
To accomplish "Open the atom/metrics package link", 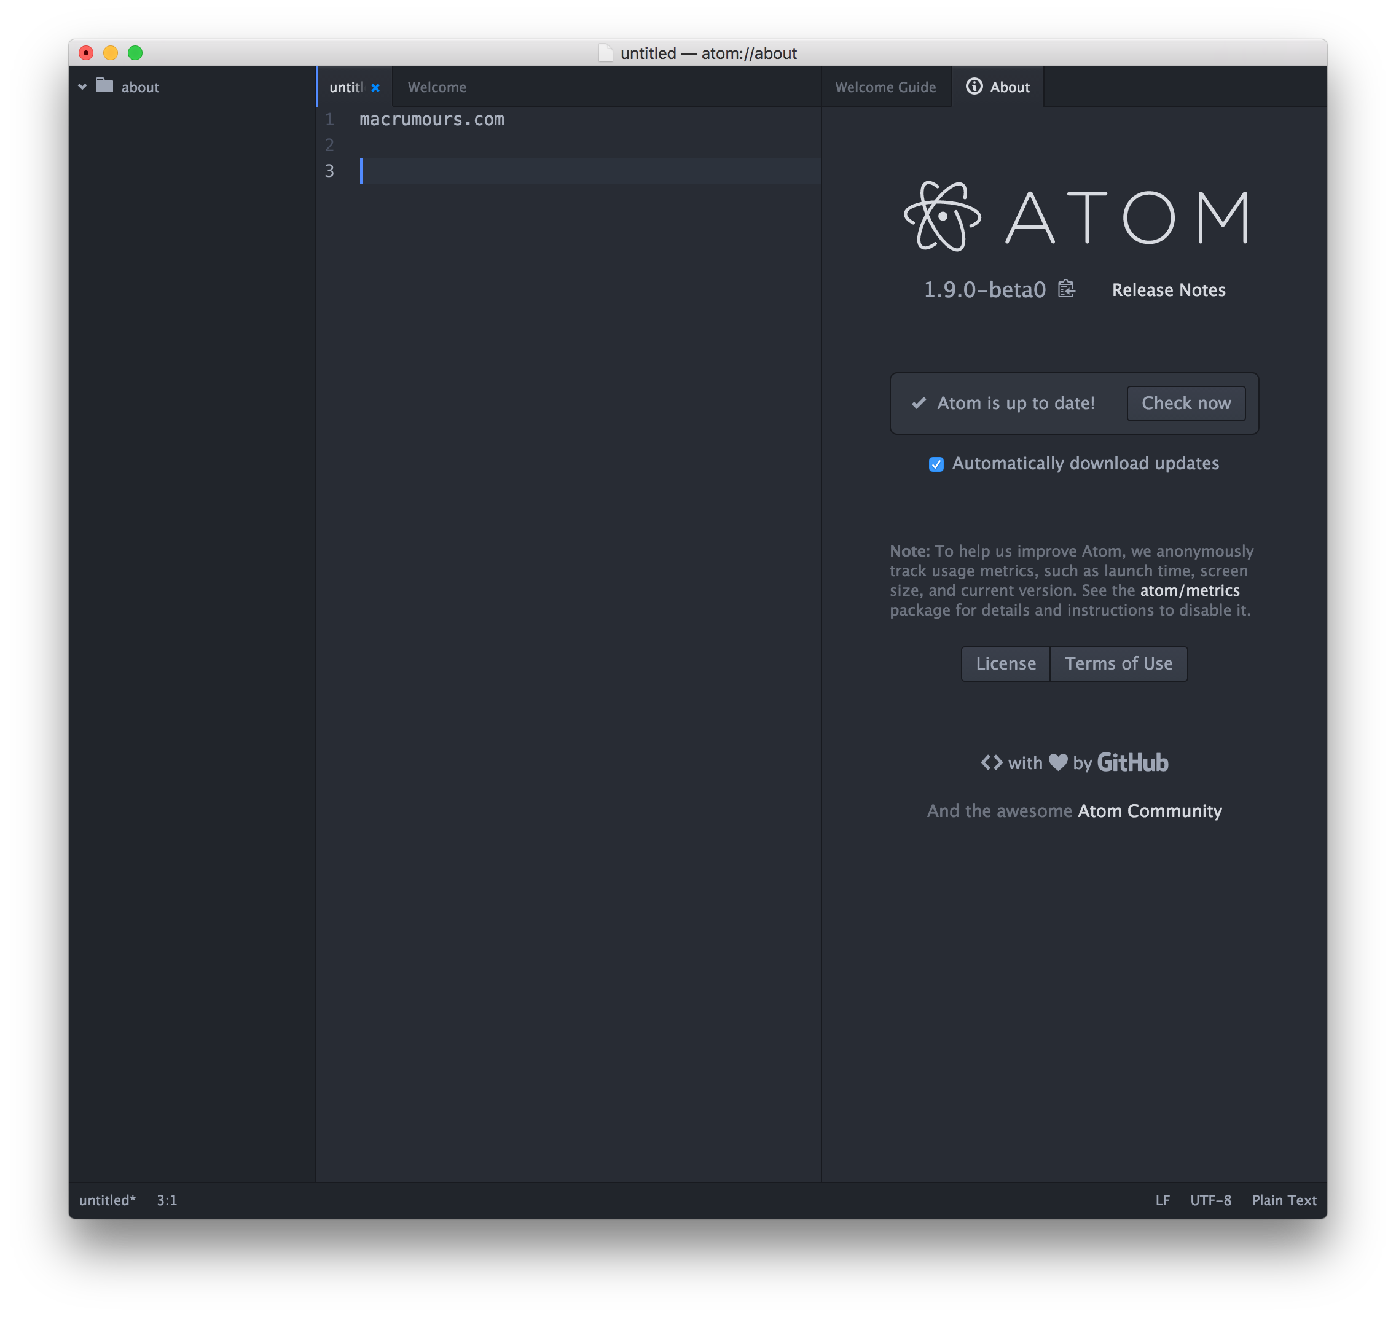I will coord(1190,590).
